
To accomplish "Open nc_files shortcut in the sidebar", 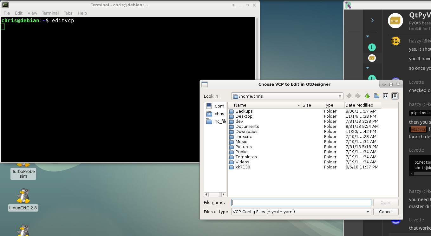I will (216, 121).
